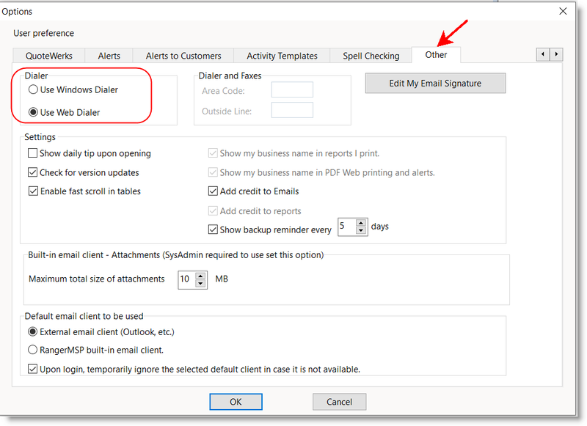Toggle Add credit to Emails checkbox
The height and width of the screenshot is (426, 587).
click(214, 191)
